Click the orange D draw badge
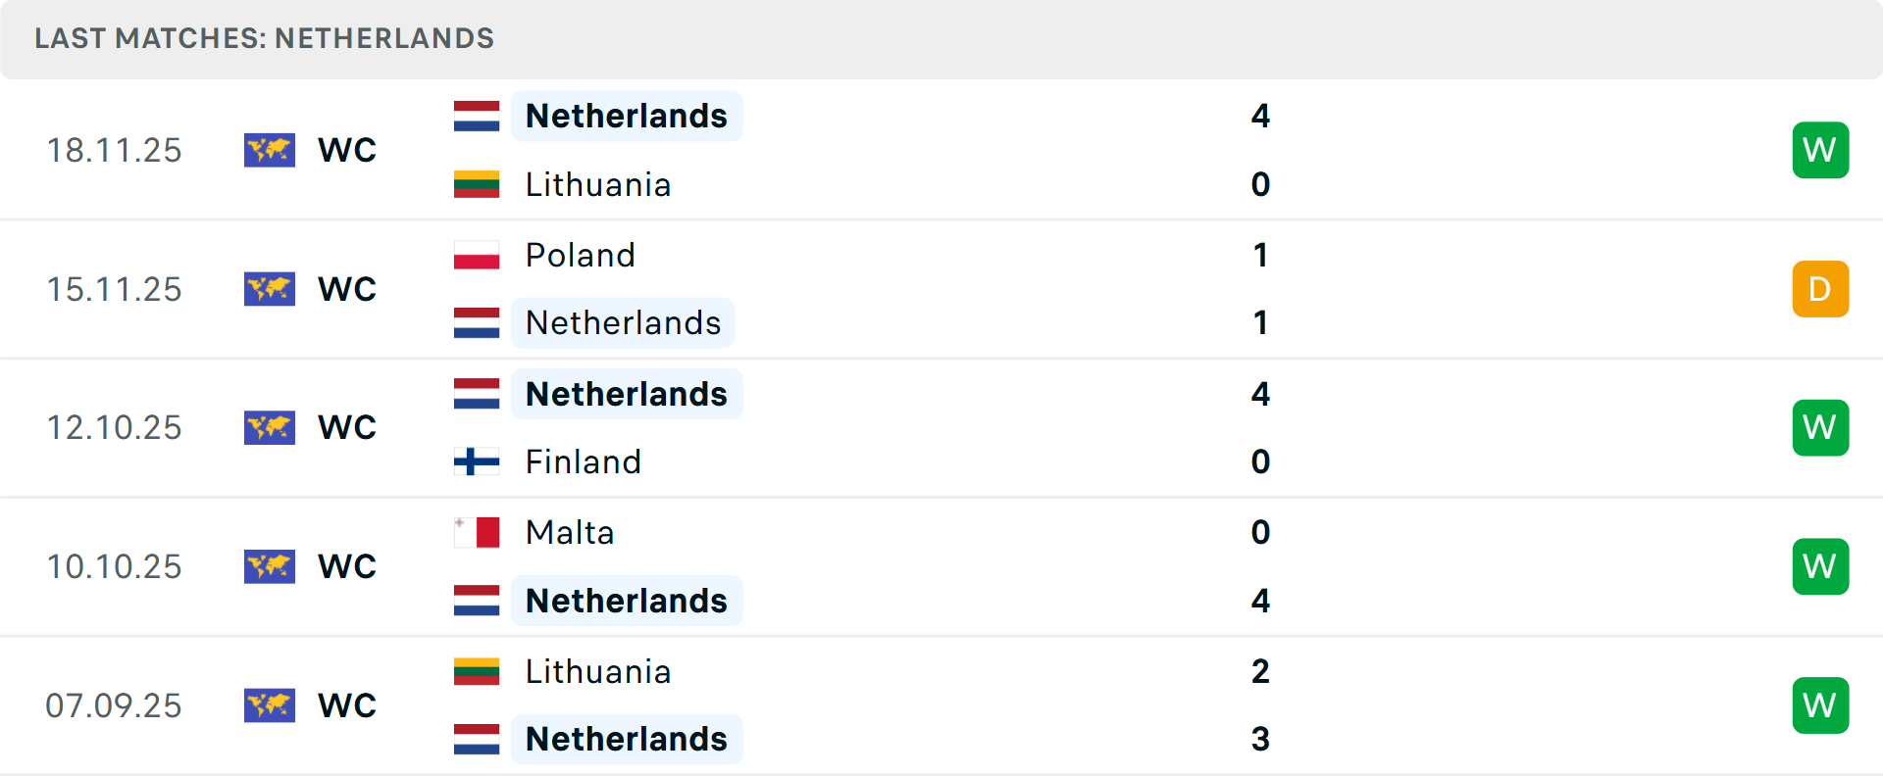 click(x=1820, y=289)
